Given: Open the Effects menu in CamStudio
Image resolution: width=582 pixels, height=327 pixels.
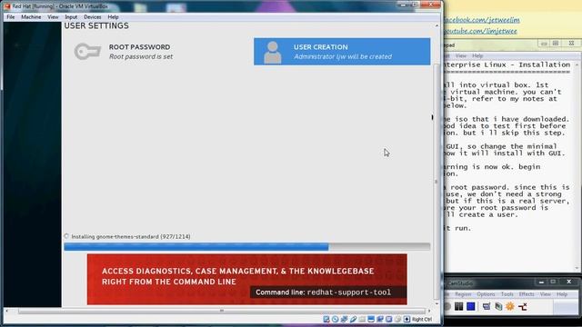Looking at the screenshot, I should [x=527, y=294].
